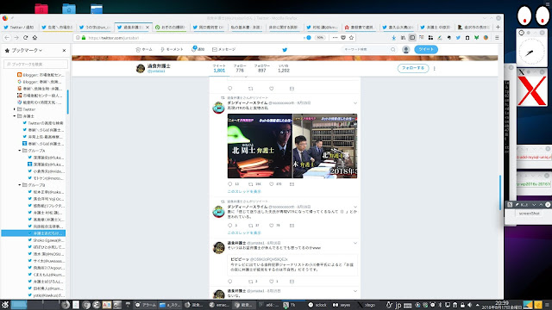This screenshot has height=310, width=552.
Task: Open the browser home page icon
Action: pyautogui.click(x=34, y=38)
